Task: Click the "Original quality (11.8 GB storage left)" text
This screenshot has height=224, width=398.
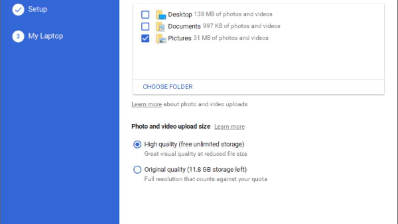Action: click(x=195, y=170)
